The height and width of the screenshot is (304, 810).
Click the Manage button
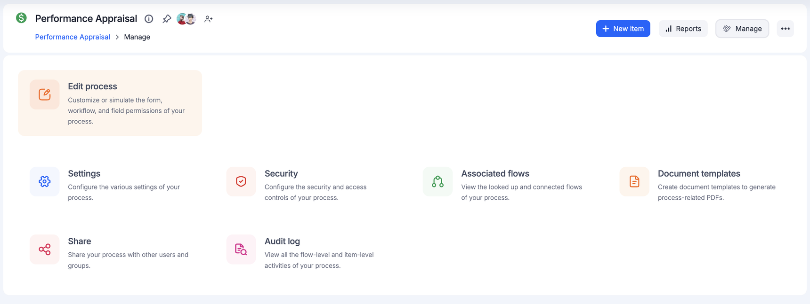coord(742,29)
